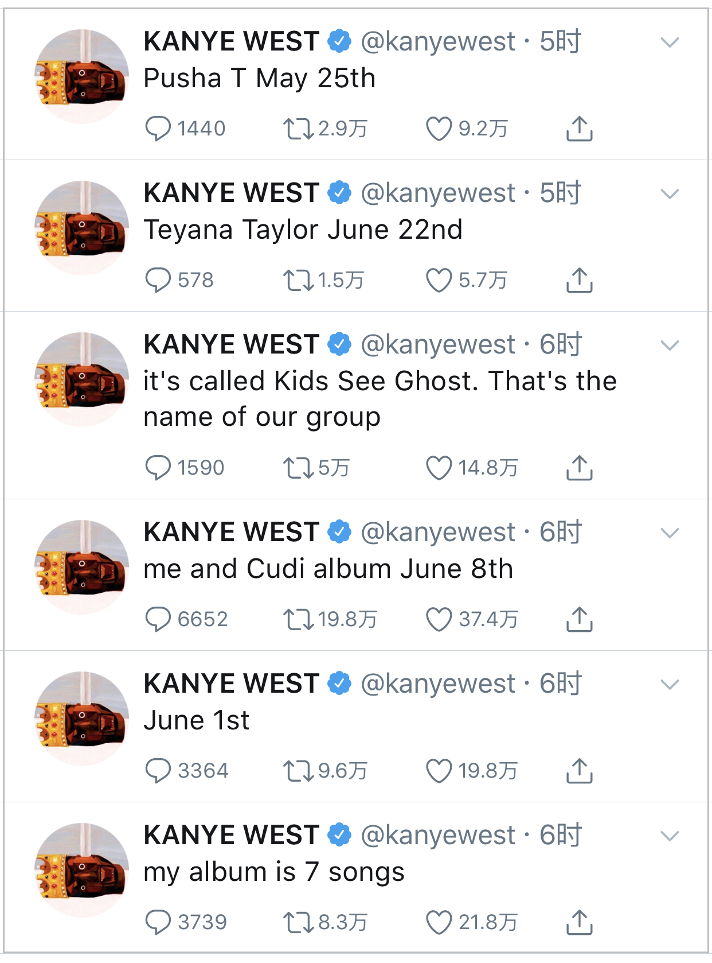View profile avatar beside Pusha T tweet
Image resolution: width=712 pixels, height=963 pixels.
point(81,76)
